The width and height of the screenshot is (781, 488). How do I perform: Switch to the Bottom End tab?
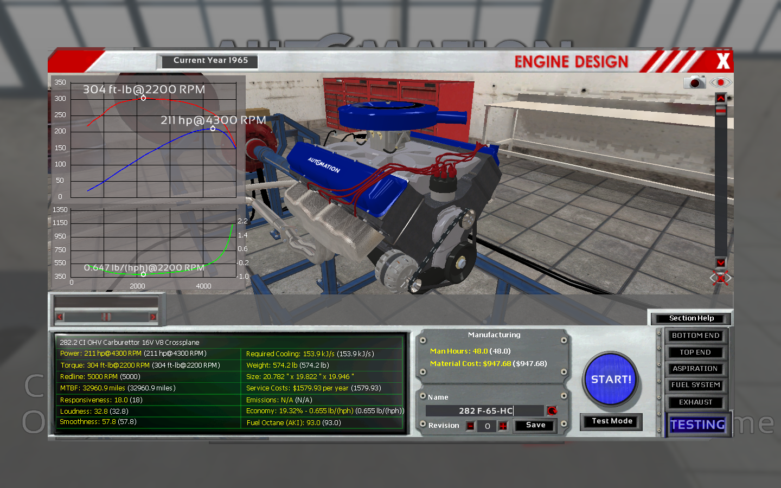click(x=695, y=336)
